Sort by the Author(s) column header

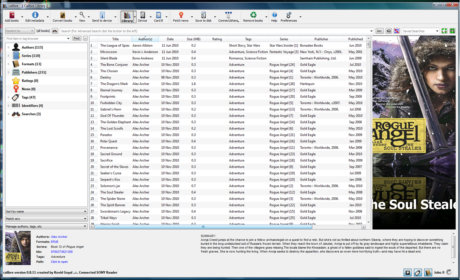[145, 39]
